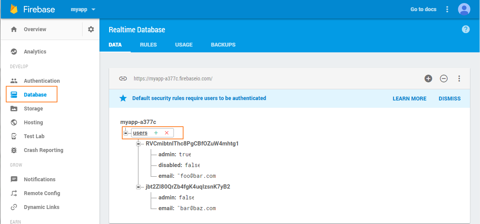Image resolution: width=480 pixels, height=224 pixels.
Task: Click the Dynamic Links chain icon
Action: 14,207
